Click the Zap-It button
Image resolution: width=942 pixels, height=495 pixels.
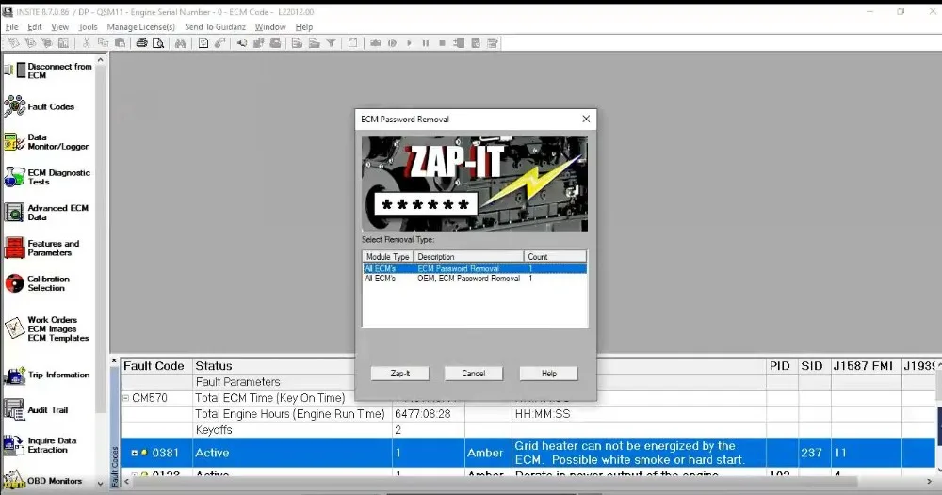point(400,374)
